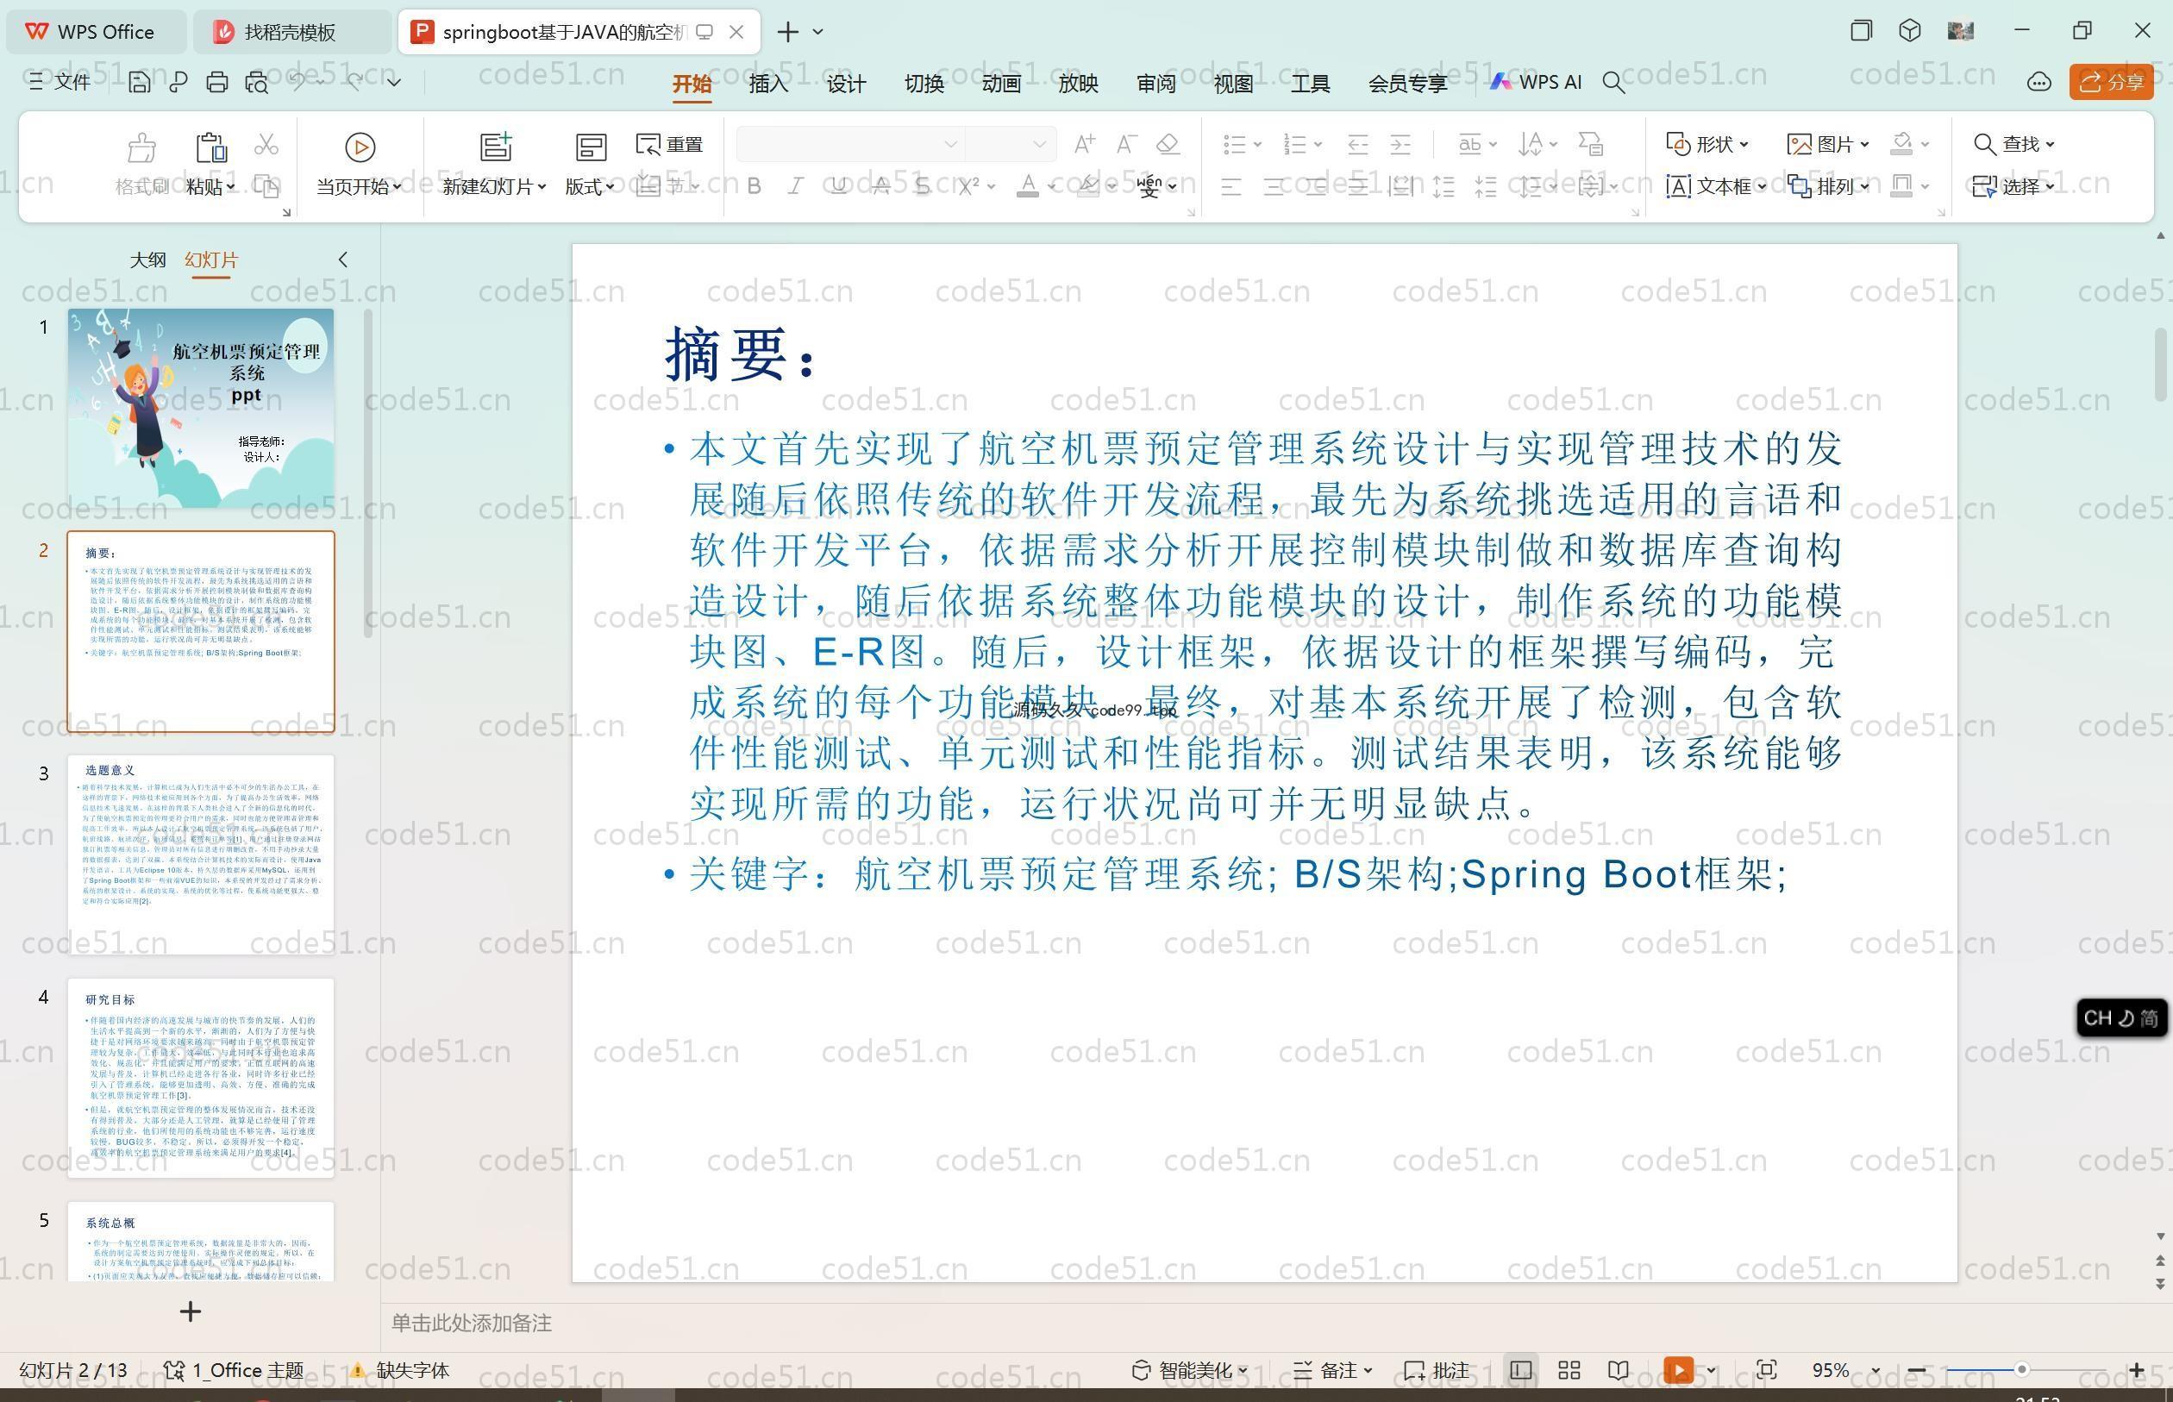Click the Undo arrow icon
This screenshot has width=2173, height=1402.
[x=297, y=82]
